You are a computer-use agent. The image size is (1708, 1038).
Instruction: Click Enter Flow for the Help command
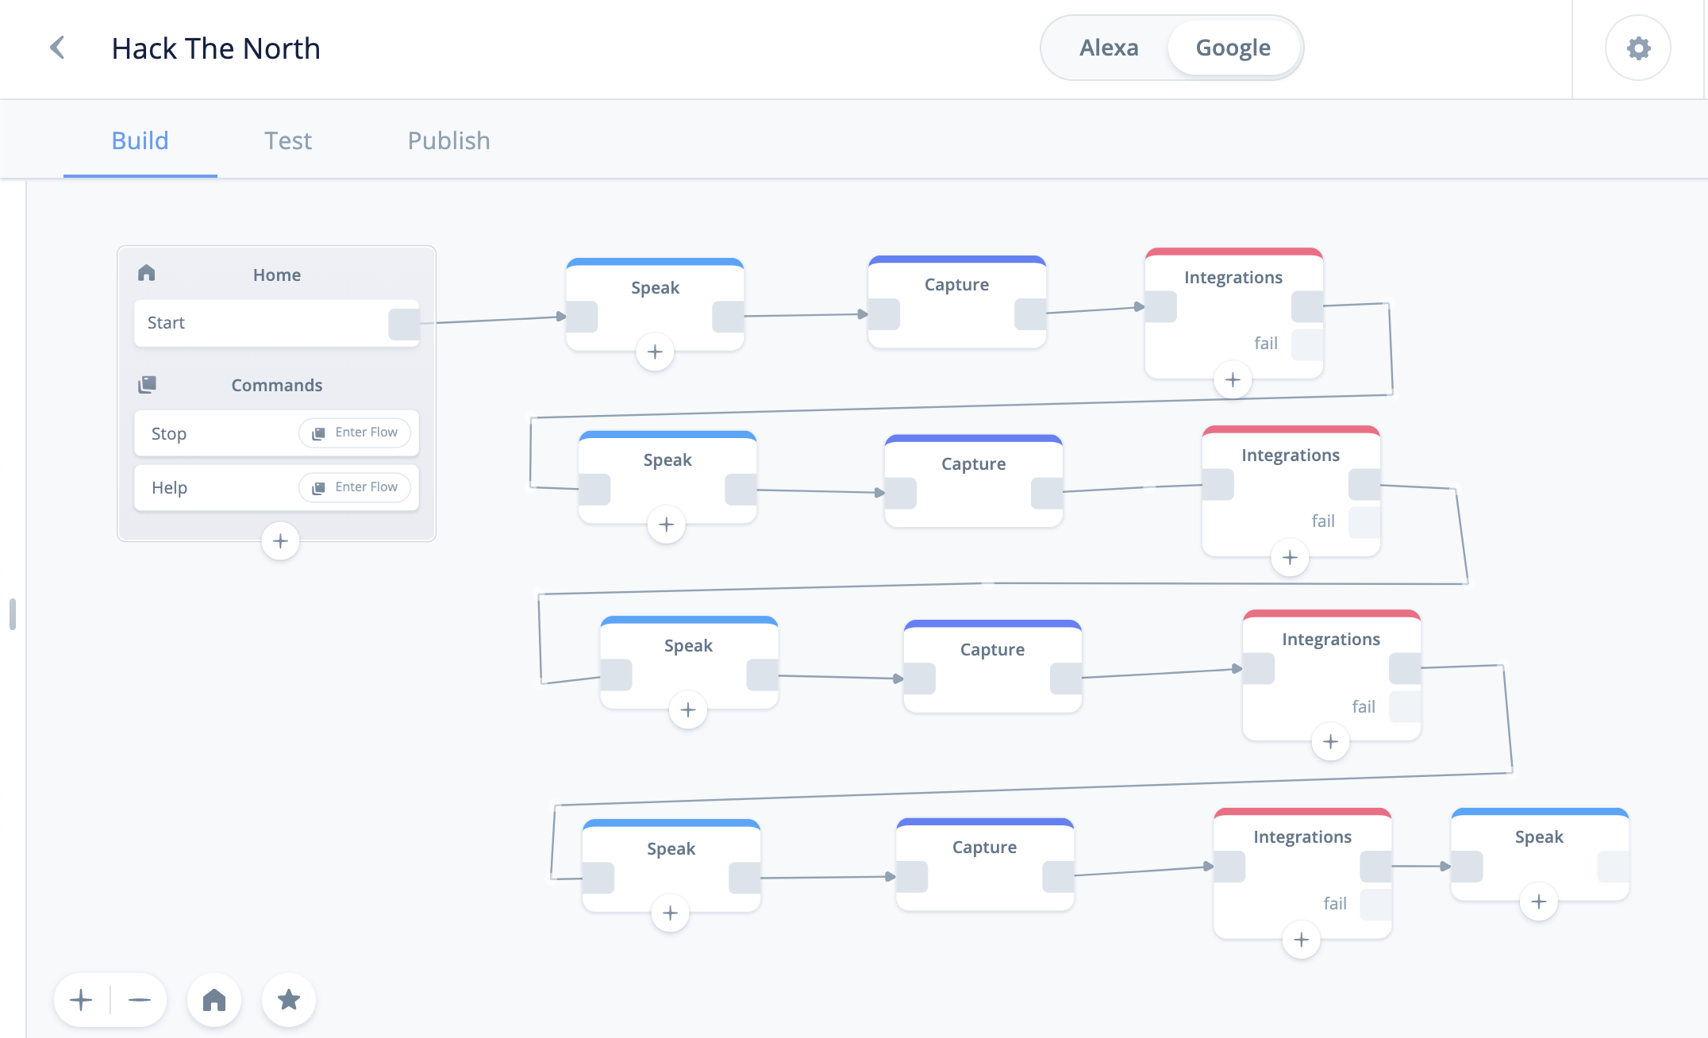355,487
